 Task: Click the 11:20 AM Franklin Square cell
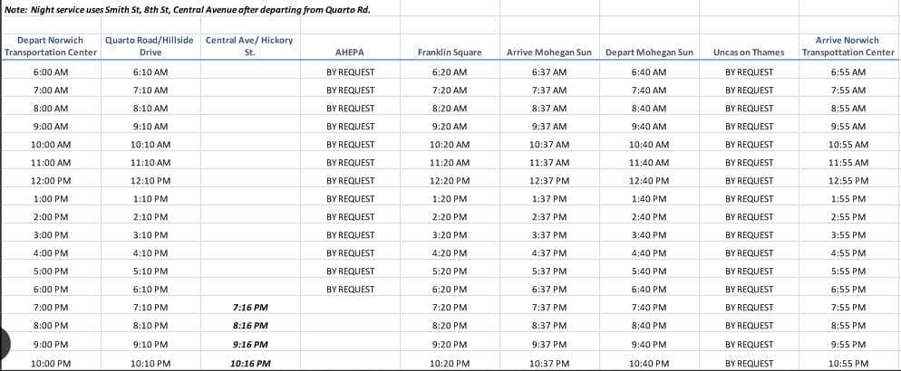pos(450,163)
